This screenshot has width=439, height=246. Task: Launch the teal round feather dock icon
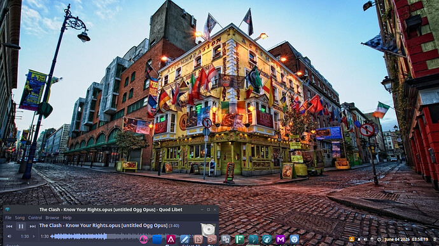tap(267, 239)
